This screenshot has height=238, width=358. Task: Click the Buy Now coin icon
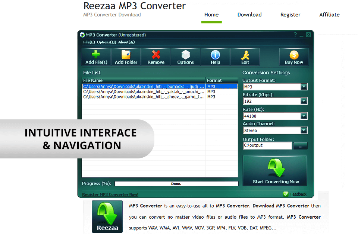294,55
